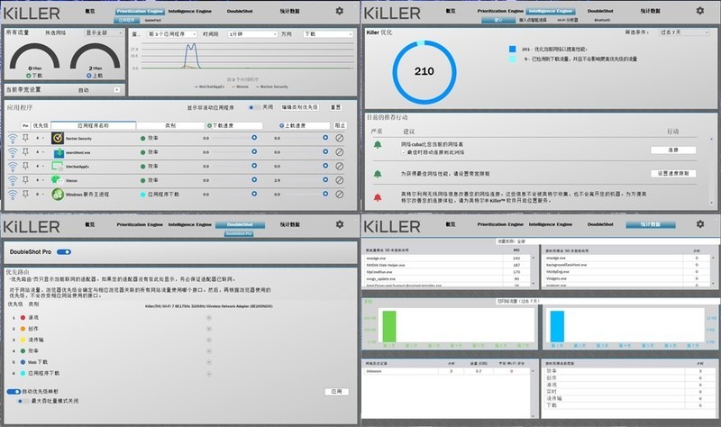Click 应用 button in DoubleShot window

[x=336, y=392]
